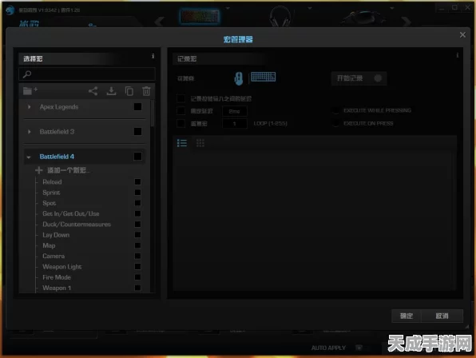Viewport: 476px width, 358px height.
Task: Select headset device in the main window
Action: (x=280, y=16)
